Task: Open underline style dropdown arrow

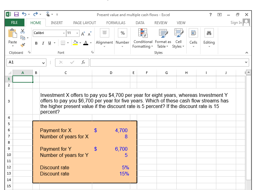Action: 54,43
